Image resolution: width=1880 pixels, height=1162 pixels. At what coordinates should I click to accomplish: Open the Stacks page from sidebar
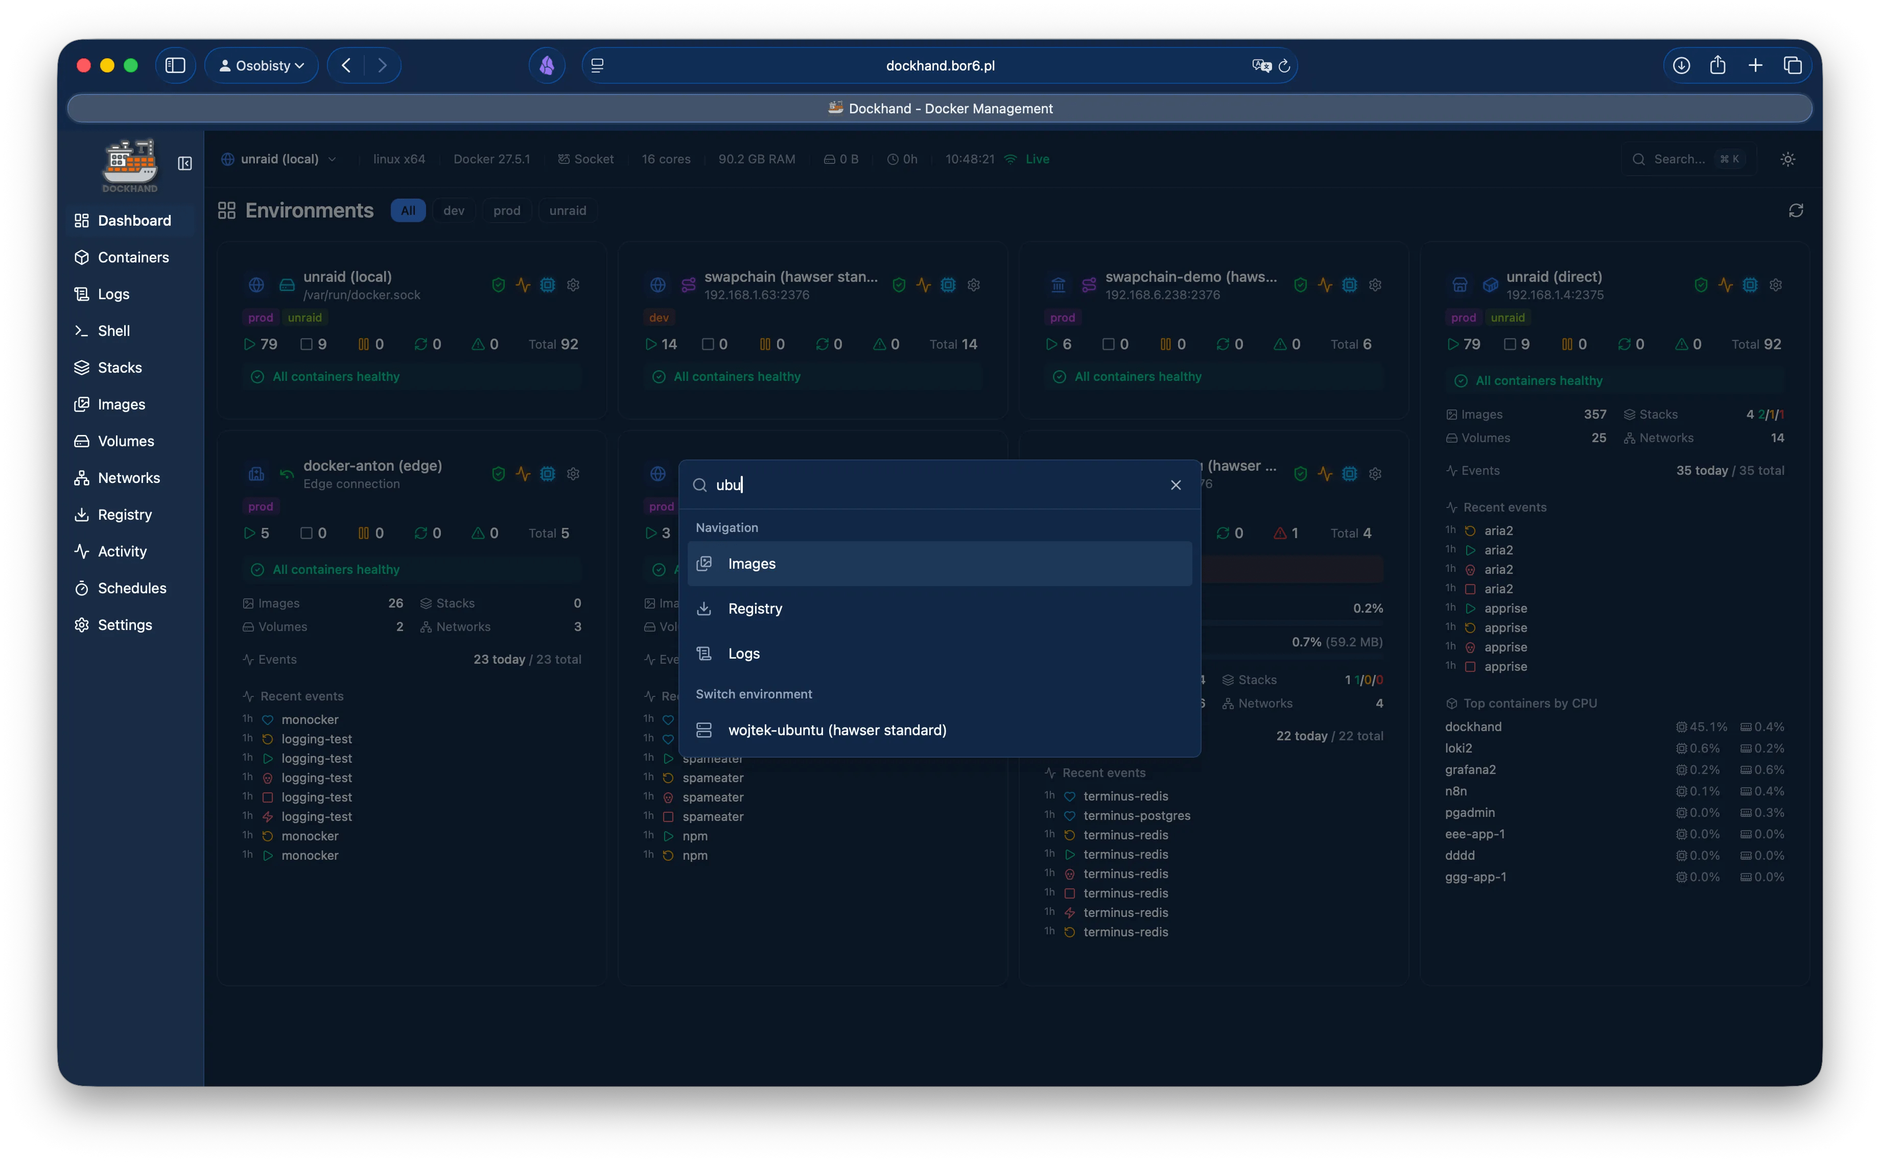click(119, 368)
